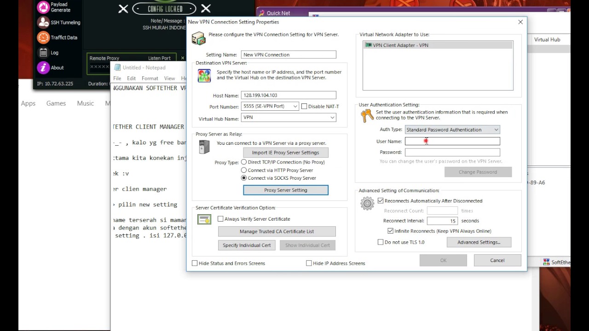Toggle Reconnects Automatically After Disconnected

click(x=381, y=200)
